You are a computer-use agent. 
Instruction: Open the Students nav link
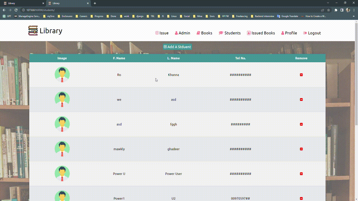(230, 33)
